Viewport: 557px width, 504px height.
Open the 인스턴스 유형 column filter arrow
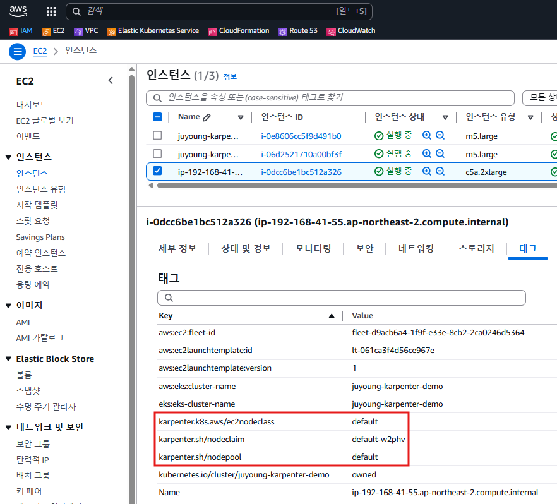tap(530, 117)
